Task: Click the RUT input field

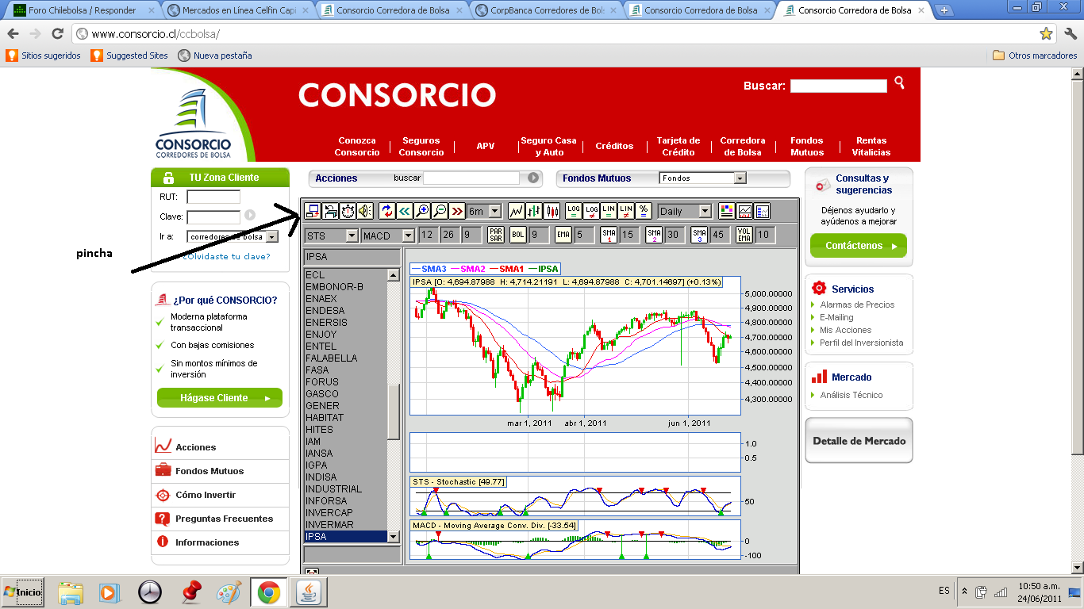Action: [213, 197]
